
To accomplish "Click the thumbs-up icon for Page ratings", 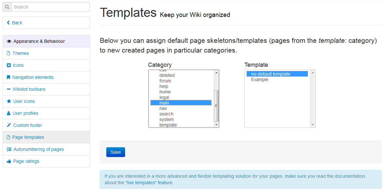I will [x=9, y=162].
